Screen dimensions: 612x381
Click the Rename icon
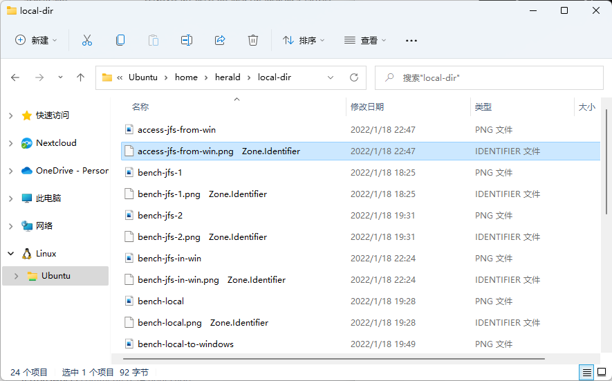click(187, 40)
